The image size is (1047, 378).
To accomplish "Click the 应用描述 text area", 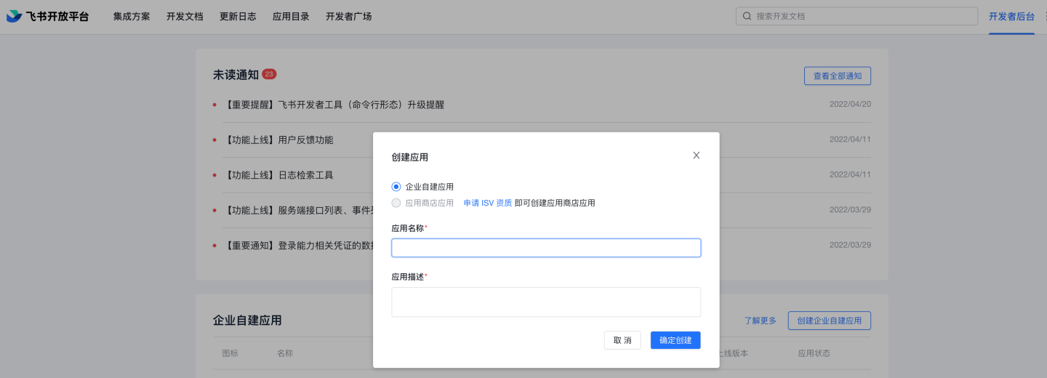I will [x=545, y=302].
